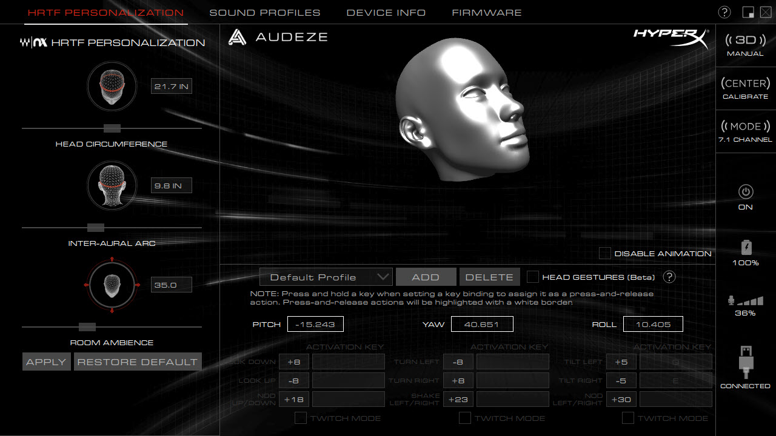The width and height of the screenshot is (776, 436).
Task: Click the Waves NX logo icon
Action: (35, 42)
